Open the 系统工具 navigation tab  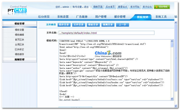click(x=161, y=17)
